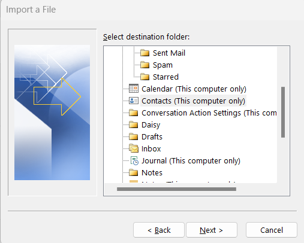Click the horizontal scrollbar thumb
304x243 pixels.
click(176, 189)
